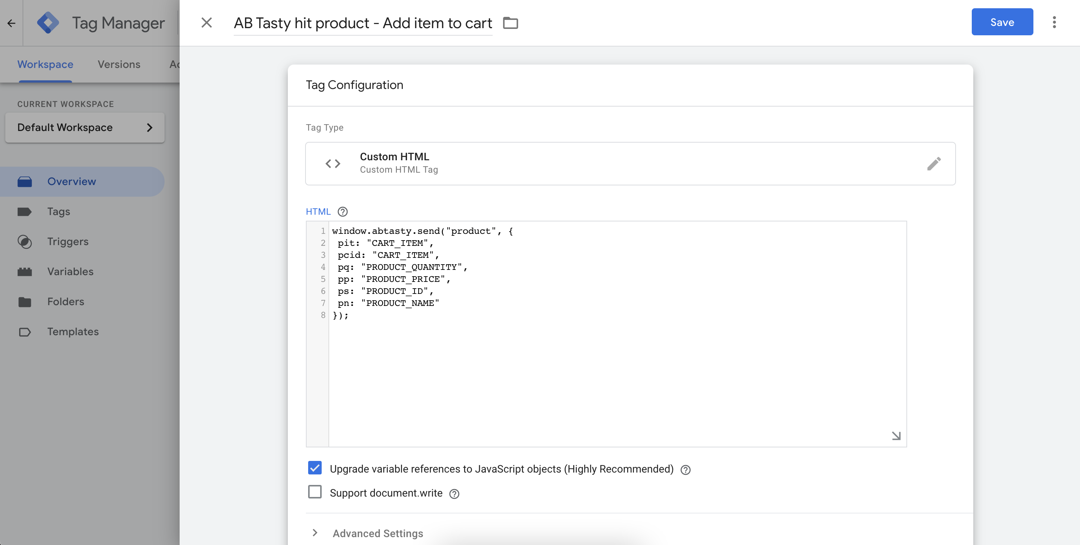This screenshot has width=1080, height=545.
Task: Click the Tag Manager diamond logo
Action: pos(48,23)
